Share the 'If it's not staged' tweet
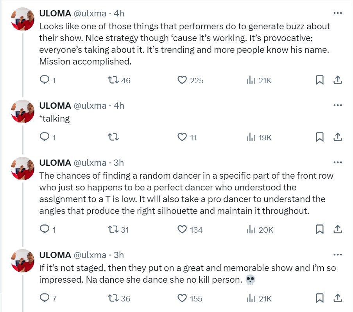The image size is (353, 312). (x=337, y=298)
